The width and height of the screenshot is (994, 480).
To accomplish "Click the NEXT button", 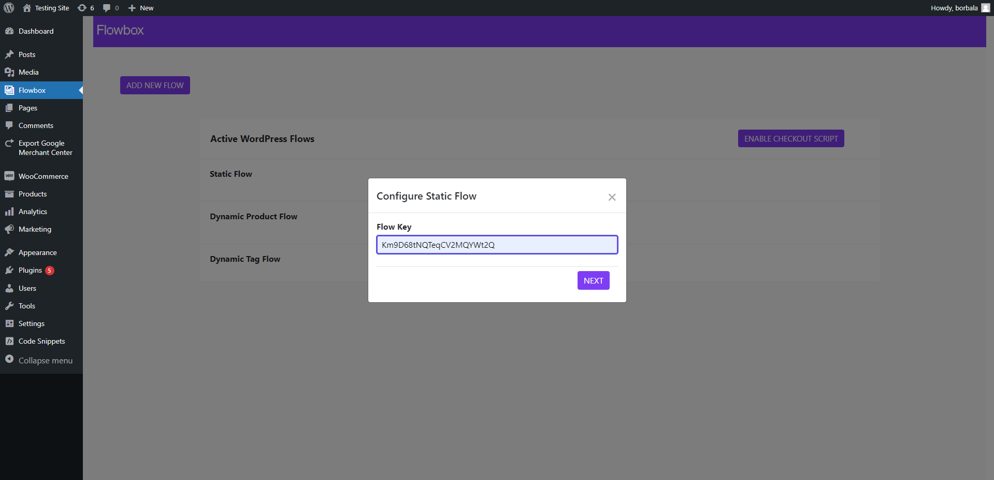I will point(594,280).
